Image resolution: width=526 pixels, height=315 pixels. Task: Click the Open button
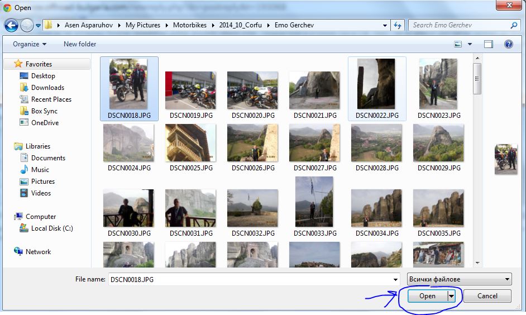(427, 296)
